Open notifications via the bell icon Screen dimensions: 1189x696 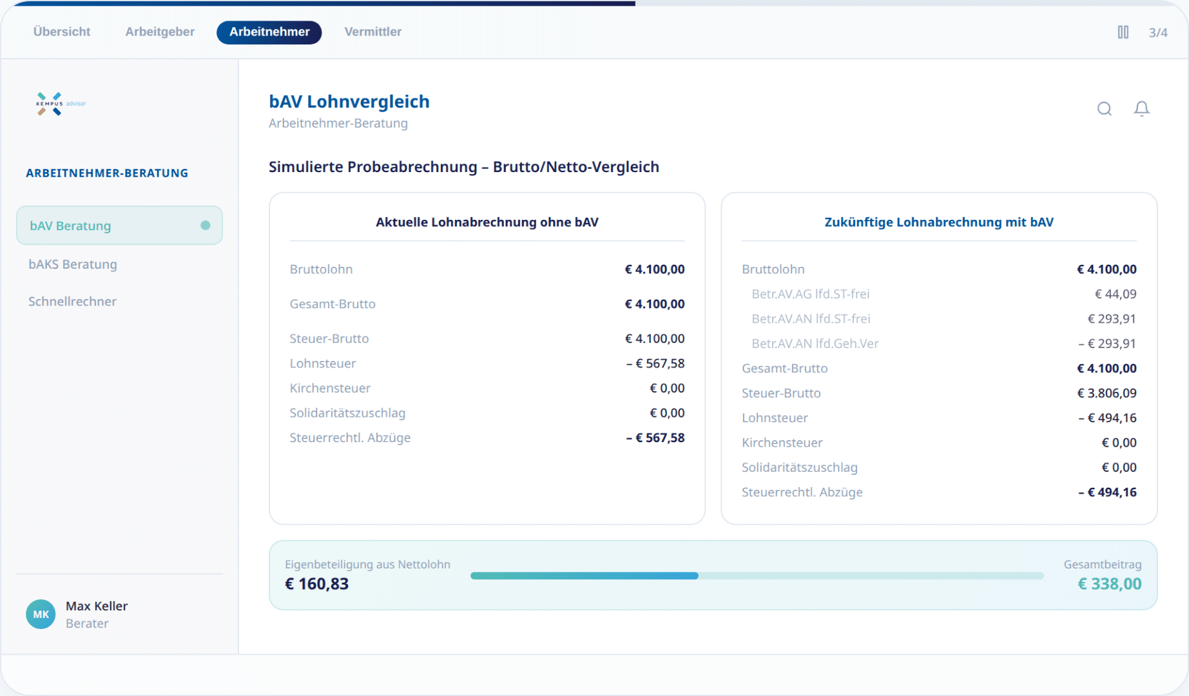[x=1141, y=109]
